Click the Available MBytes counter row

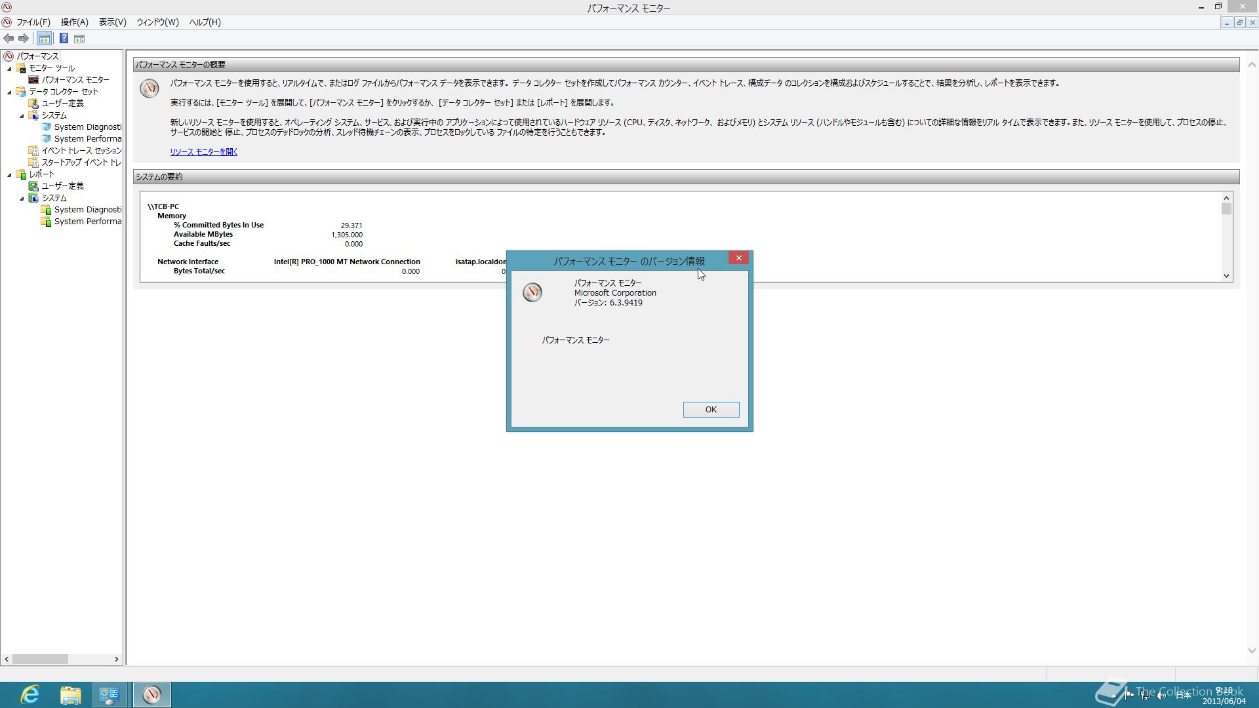tap(203, 235)
